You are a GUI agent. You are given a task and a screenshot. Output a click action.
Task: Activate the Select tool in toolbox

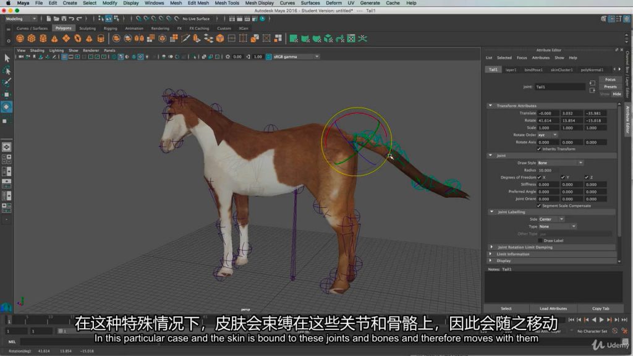pos(6,58)
